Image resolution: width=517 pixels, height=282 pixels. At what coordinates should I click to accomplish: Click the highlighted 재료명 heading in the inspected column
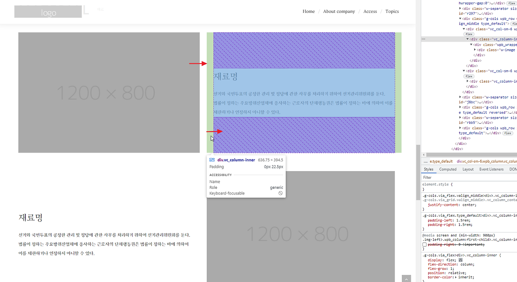[x=226, y=76]
